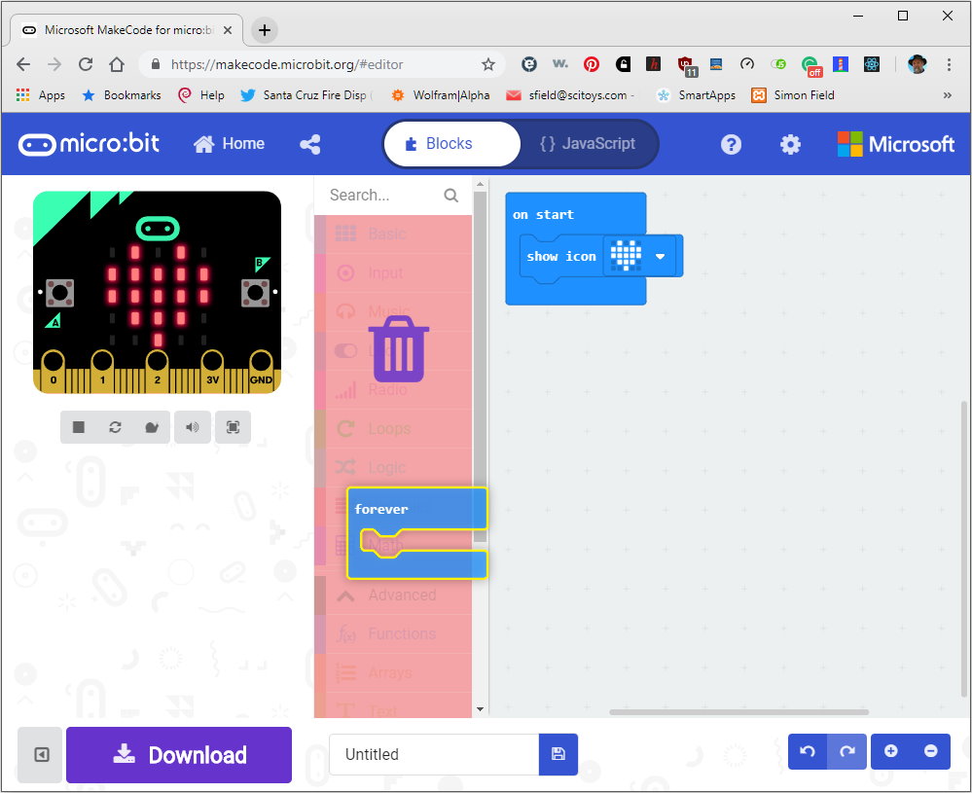Screen dimensions: 972x793
Task: Open the Wolfram|Alpha bookmark
Action: [440, 94]
